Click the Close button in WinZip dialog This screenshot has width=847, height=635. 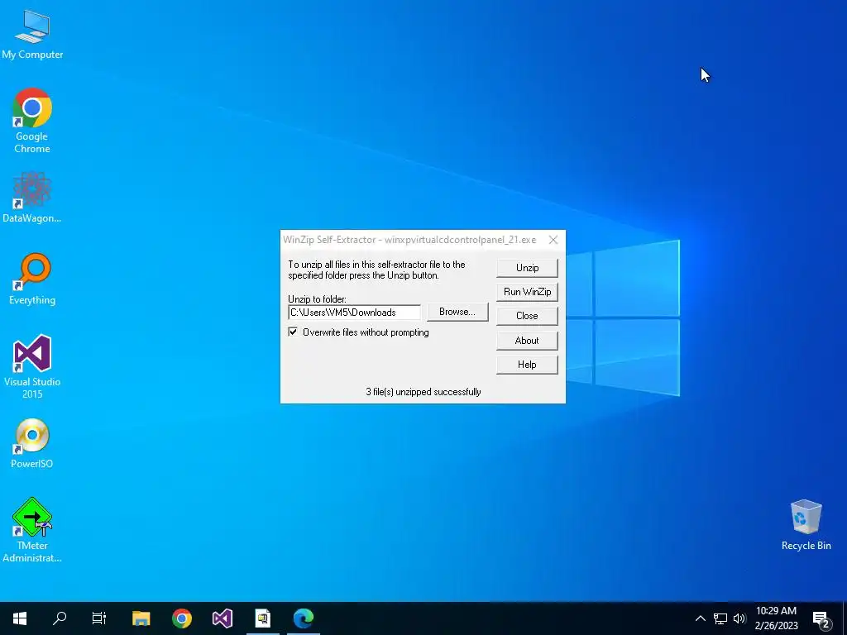coord(527,316)
